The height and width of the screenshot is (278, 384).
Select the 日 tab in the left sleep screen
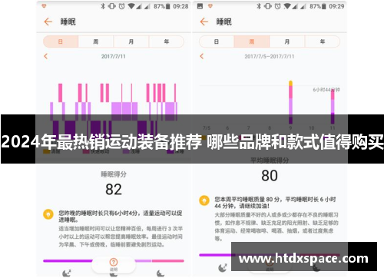click(61, 41)
